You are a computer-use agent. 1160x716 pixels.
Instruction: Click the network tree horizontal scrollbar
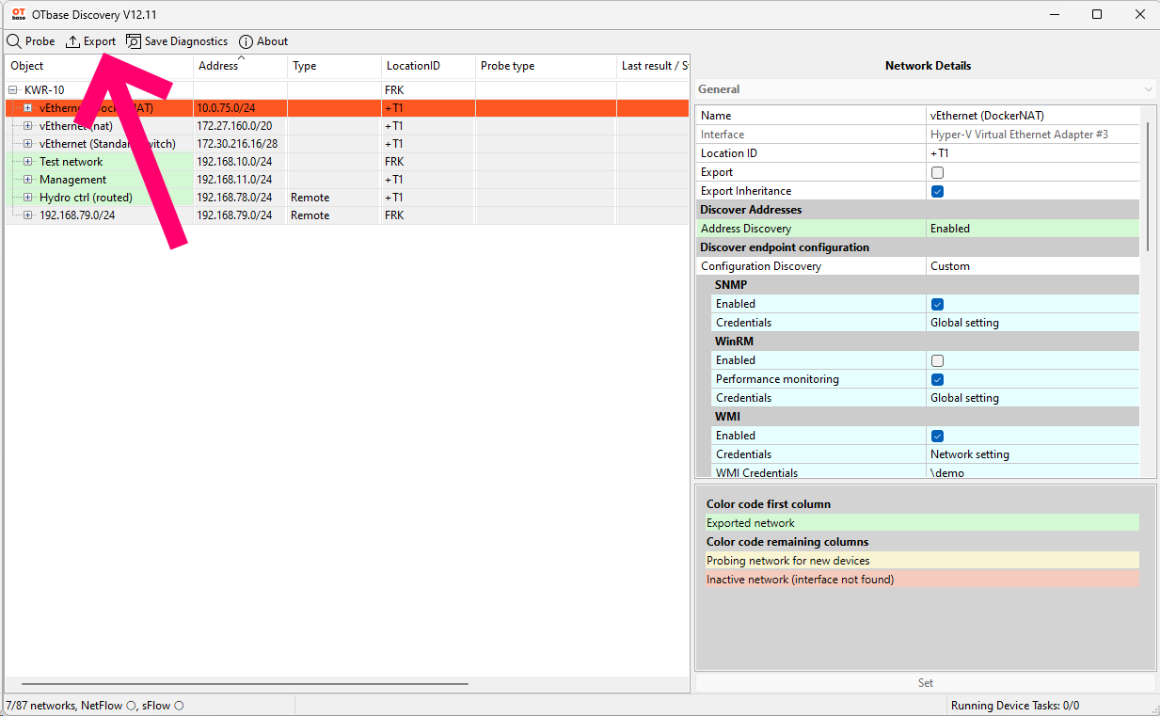click(245, 684)
